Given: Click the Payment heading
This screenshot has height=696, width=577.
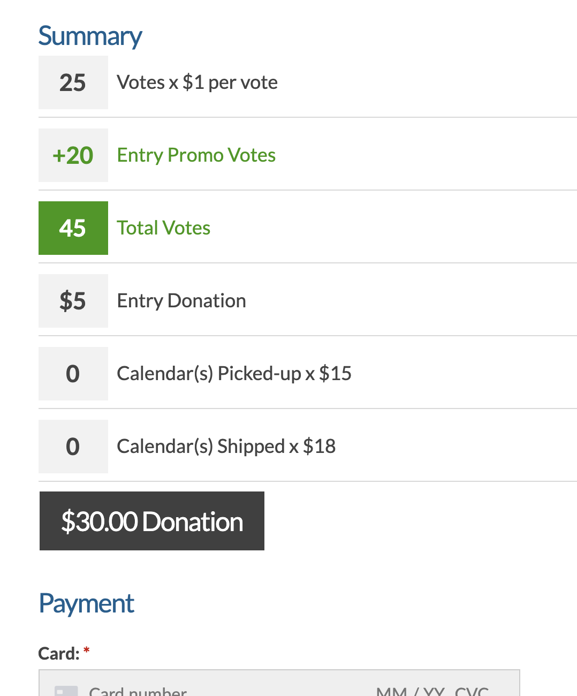Looking at the screenshot, I should point(86,604).
